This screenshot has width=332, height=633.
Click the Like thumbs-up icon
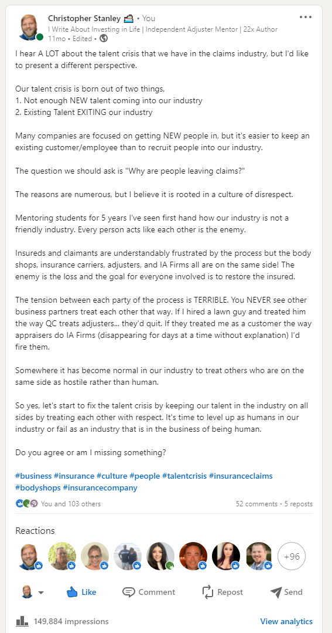pos(72,592)
